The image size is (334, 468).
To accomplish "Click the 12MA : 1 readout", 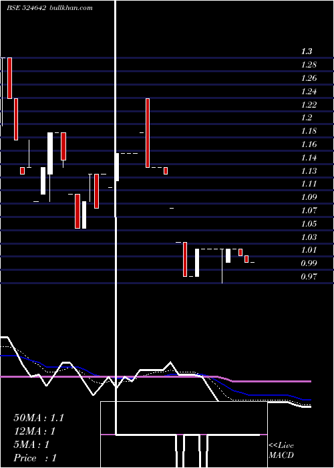I will (x=35, y=431).
